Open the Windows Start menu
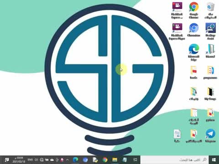Viewport: 219px width, 164px height. click(214, 159)
